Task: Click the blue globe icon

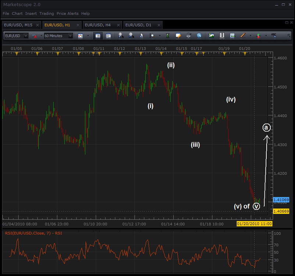Action: (199, 36)
